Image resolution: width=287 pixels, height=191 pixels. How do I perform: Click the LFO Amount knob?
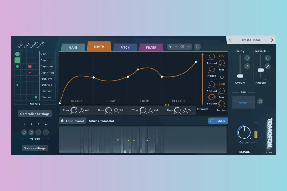click(211, 57)
